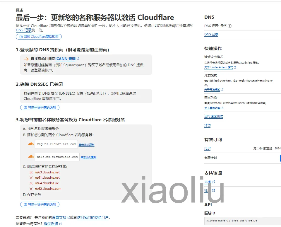Viewport: 281px width, 227px height.
Task: Click external-link icon next to 提供反馈
Action: [61, 223]
